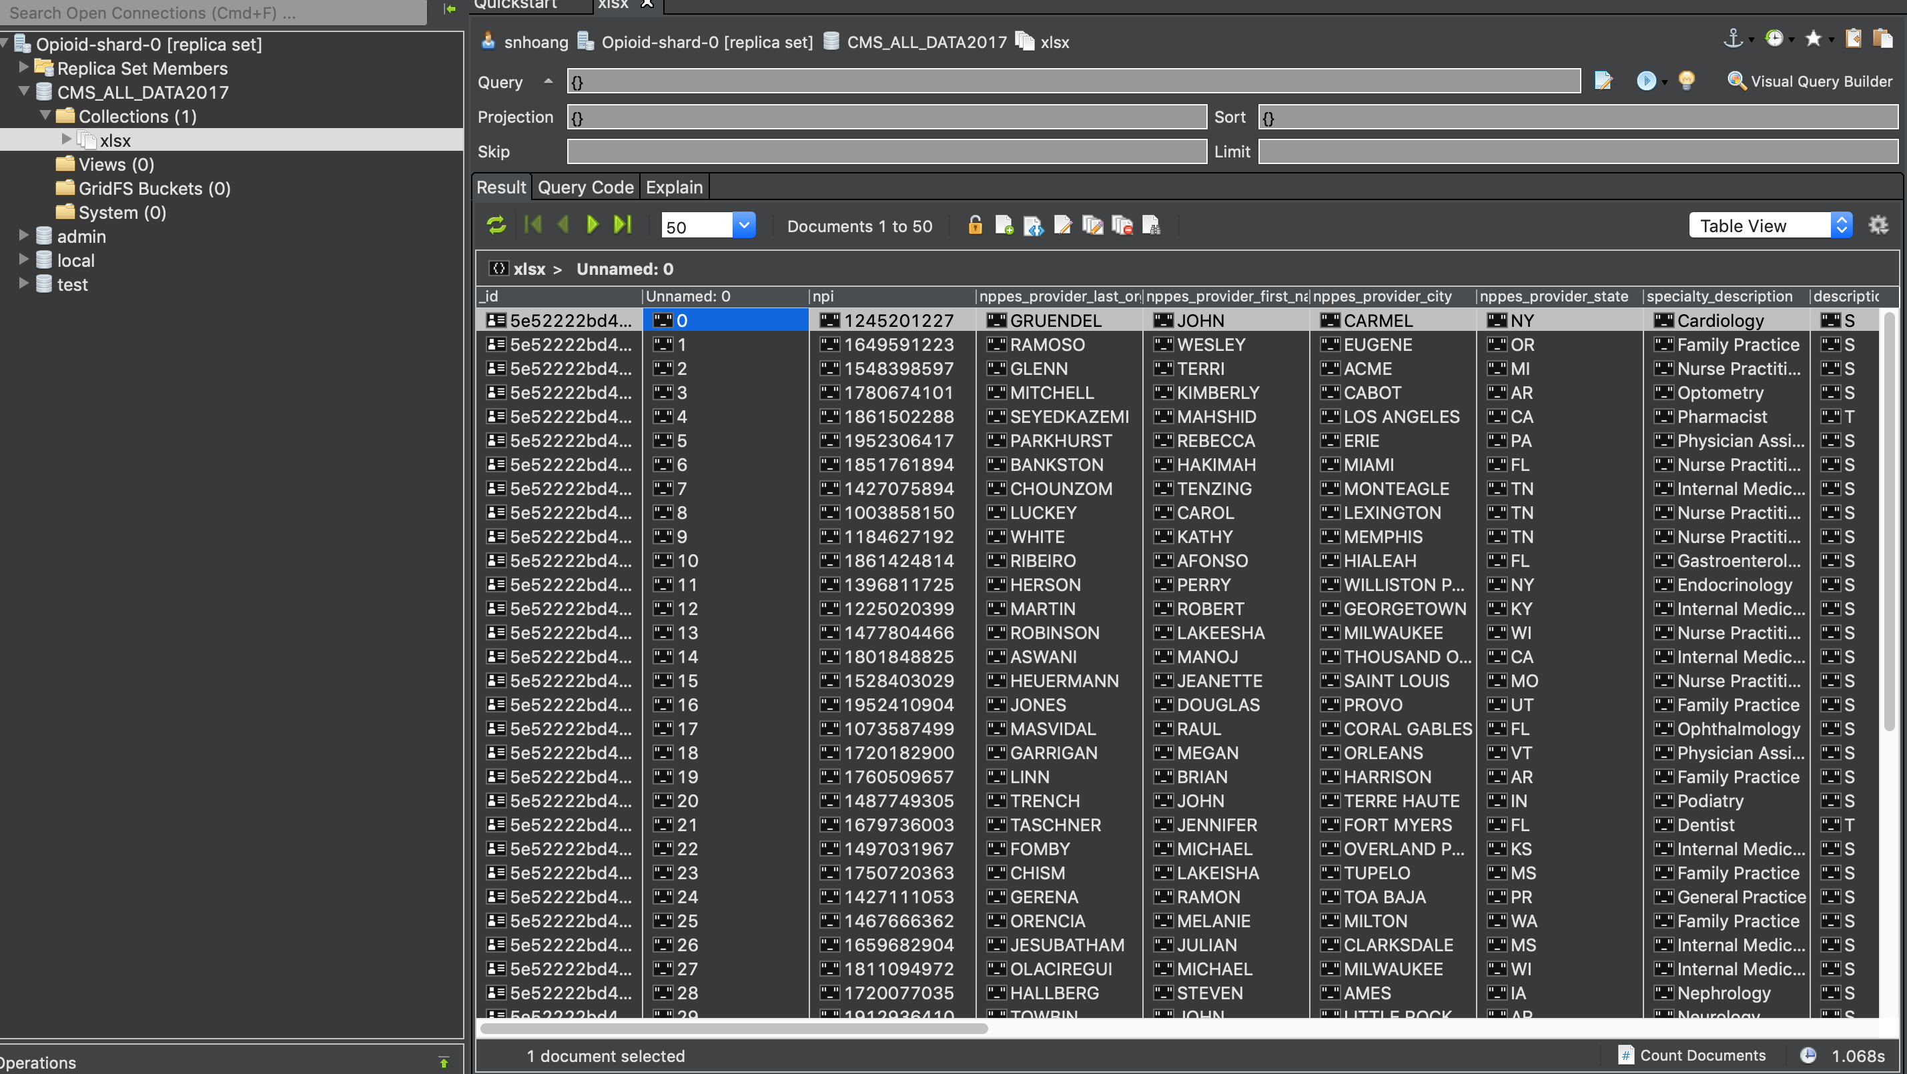
Task: Expand the admin database node
Action: click(25, 236)
